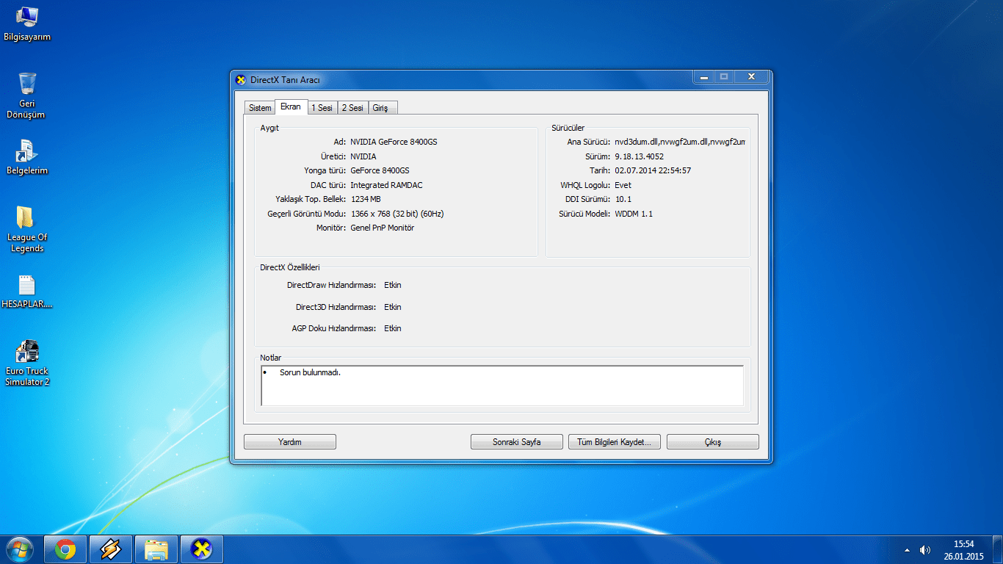Click the Üretici value "NVIDIA"
Screen dimensions: 1003x564
pyautogui.click(x=363, y=156)
